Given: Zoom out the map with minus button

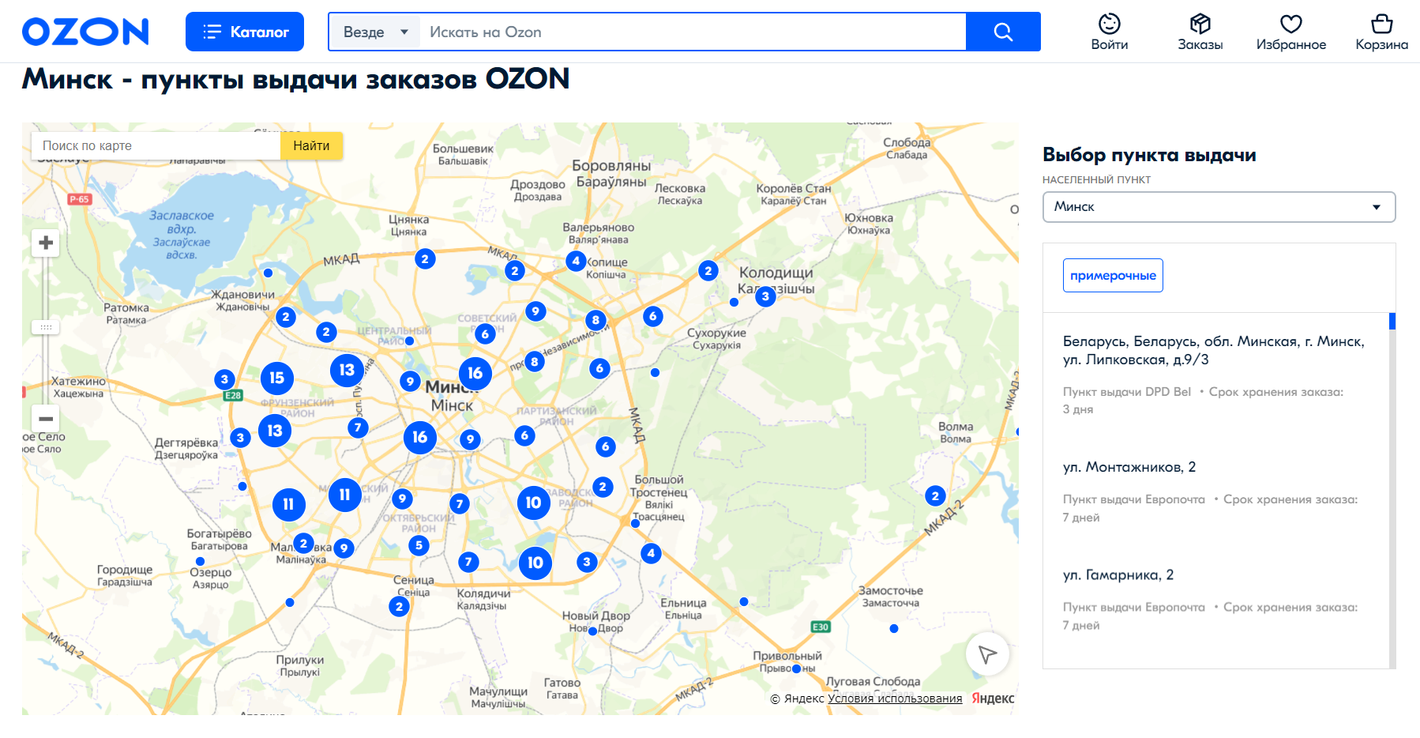Looking at the screenshot, I should 46,419.
